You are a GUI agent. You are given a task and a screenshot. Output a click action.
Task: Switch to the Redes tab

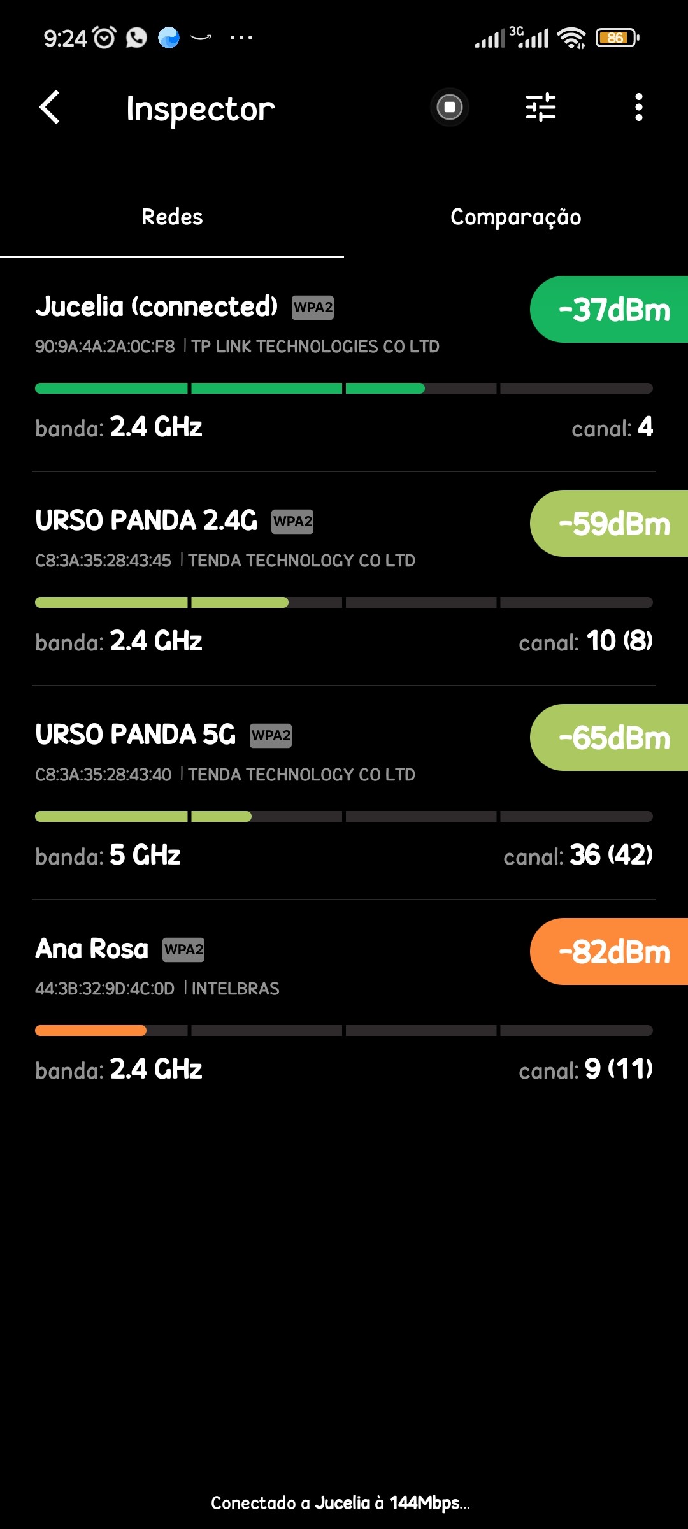172,217
